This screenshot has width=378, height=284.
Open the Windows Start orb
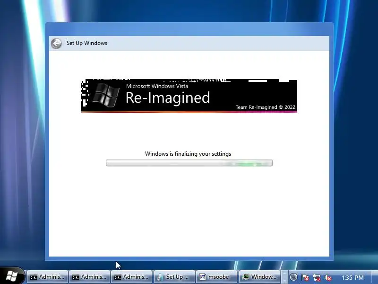[x=12, y=276]
